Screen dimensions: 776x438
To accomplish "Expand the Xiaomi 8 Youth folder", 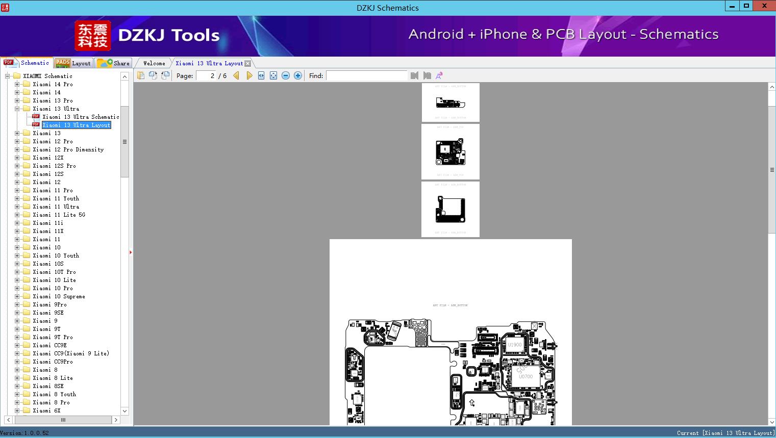I will click(17, 394).
